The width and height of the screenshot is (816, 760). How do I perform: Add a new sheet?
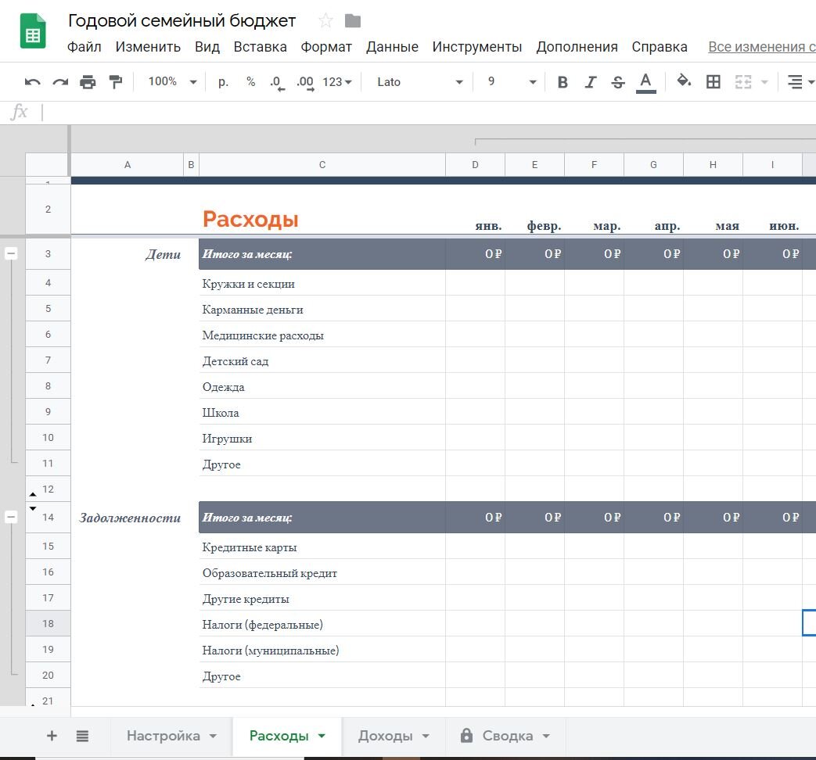point(52,736)
